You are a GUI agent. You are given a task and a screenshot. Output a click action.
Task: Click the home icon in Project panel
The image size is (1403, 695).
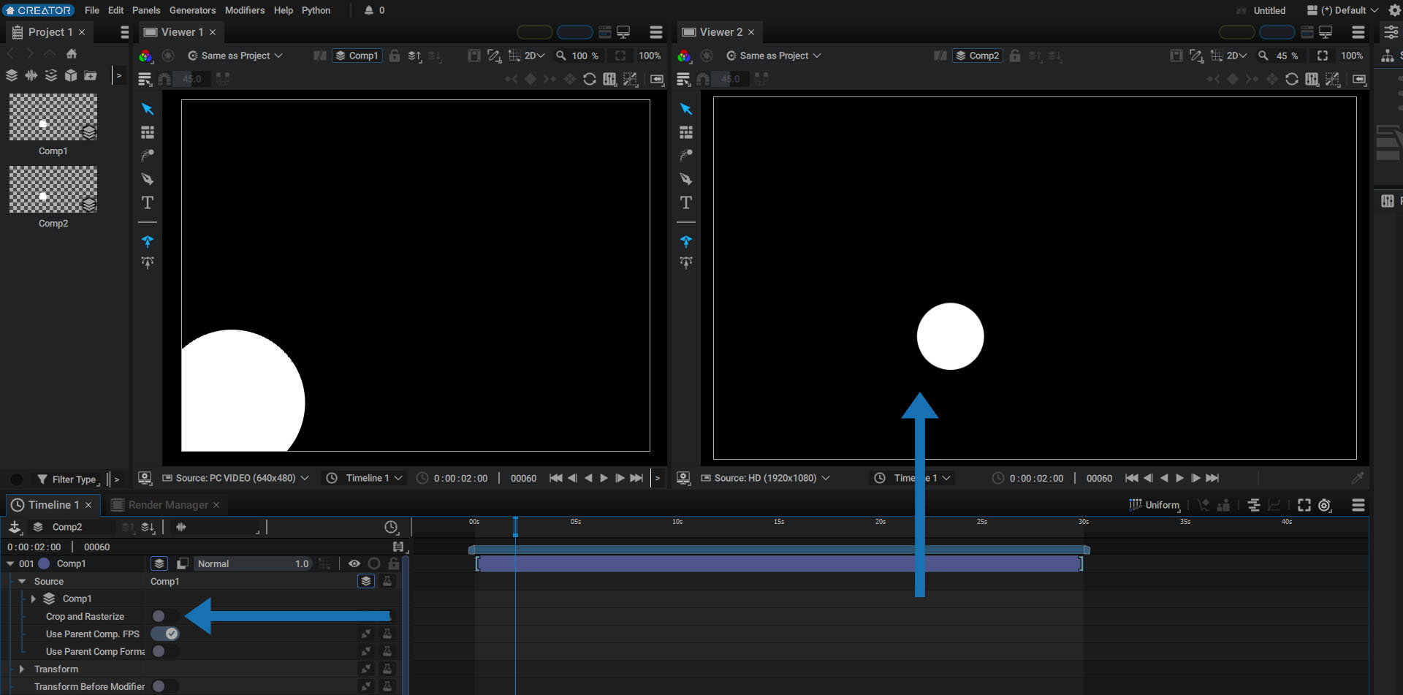click(x=72, y=53)
